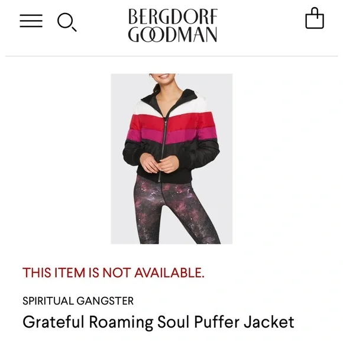Go home via the Bergdorf Goodman logo

coord(173,25)
